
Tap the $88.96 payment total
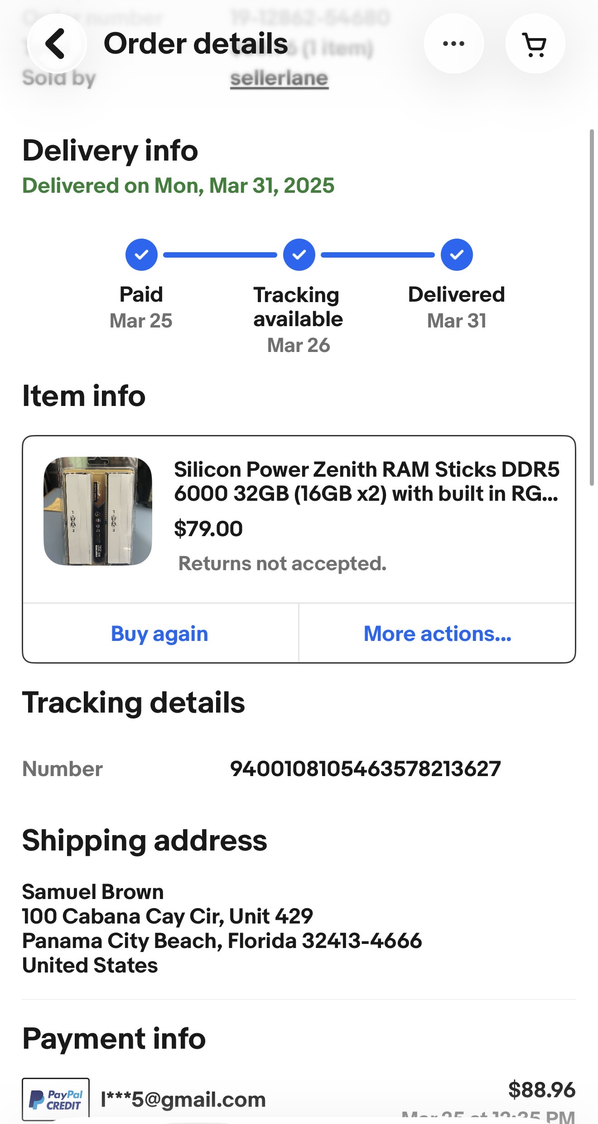tap(541, 1090)
